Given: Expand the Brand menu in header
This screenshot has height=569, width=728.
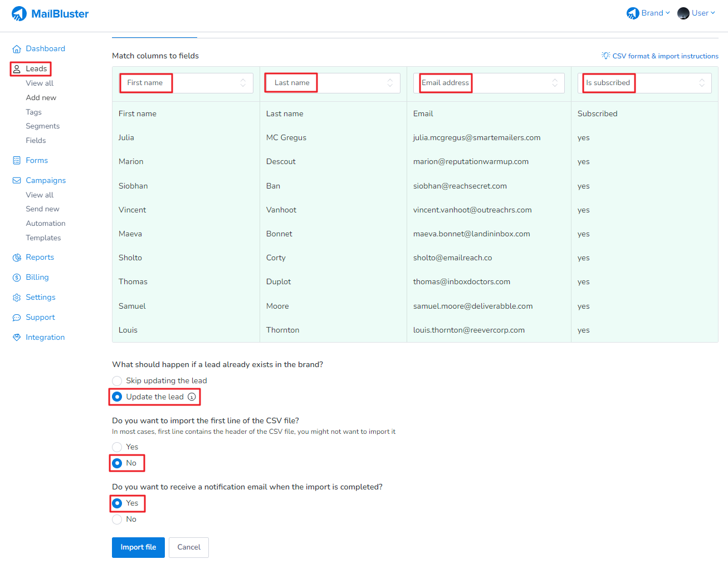Looking at the screenshot, I should (x=648, y=13).
